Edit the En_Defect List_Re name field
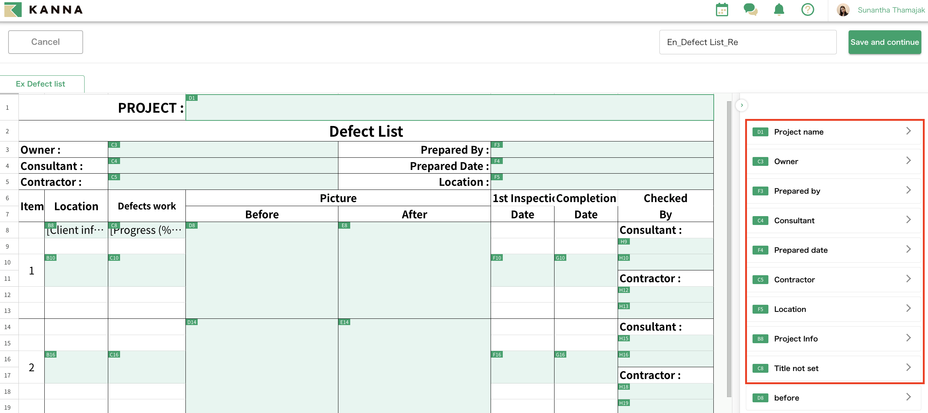The width and height of the screenshot is (928, 413). click(x=748, y=42)
